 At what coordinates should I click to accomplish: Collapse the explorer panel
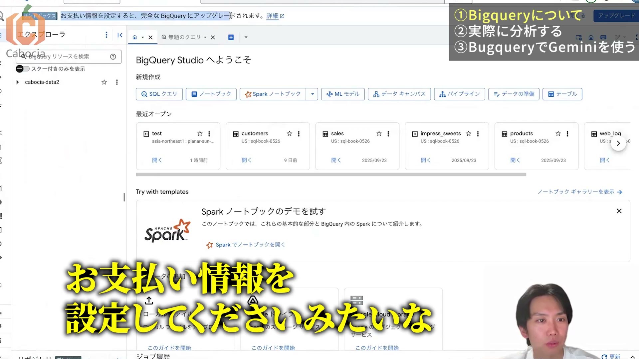[120, 35]
